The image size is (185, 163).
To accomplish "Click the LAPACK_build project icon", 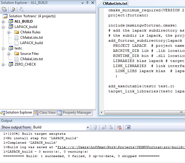I will click(x=11, y=27).
